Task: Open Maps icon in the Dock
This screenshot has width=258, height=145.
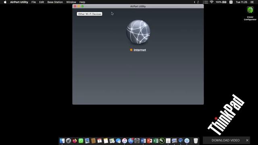Action: tap(112, 141)
